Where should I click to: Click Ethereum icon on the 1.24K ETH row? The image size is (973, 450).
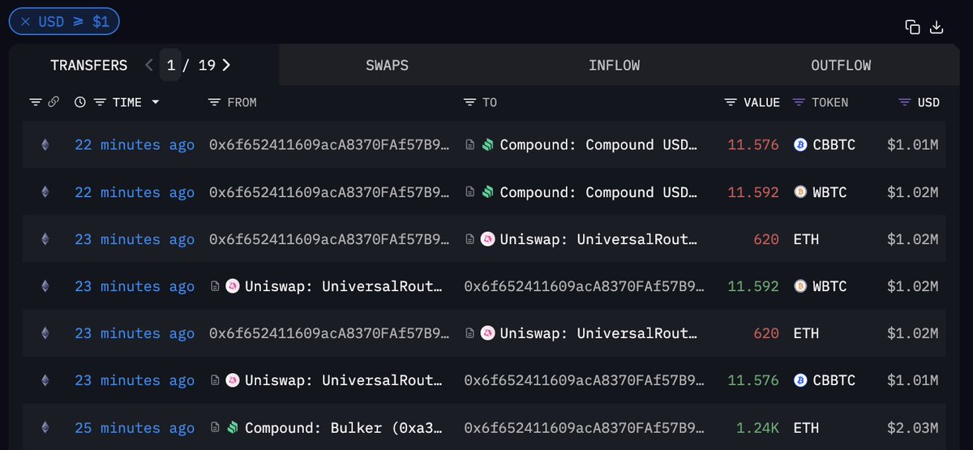click(x=45, y=427)
